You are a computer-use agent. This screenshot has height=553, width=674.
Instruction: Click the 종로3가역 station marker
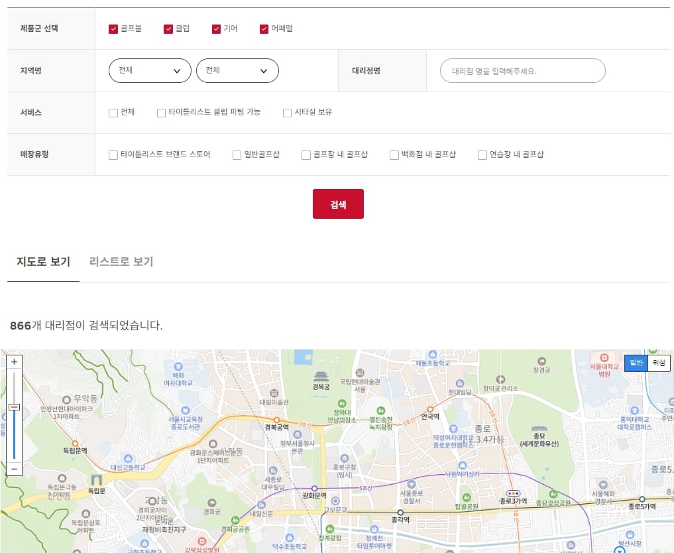click(514, 494)
